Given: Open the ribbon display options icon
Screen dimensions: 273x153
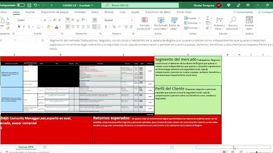Looking at the screenshot, I should pos(248,5).
